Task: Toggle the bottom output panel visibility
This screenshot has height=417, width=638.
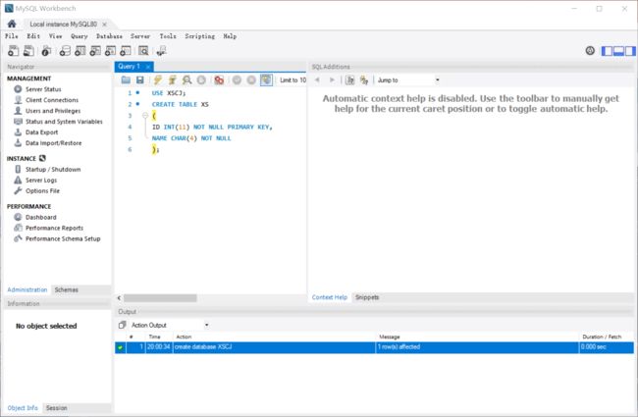Action: coord(618,51)
